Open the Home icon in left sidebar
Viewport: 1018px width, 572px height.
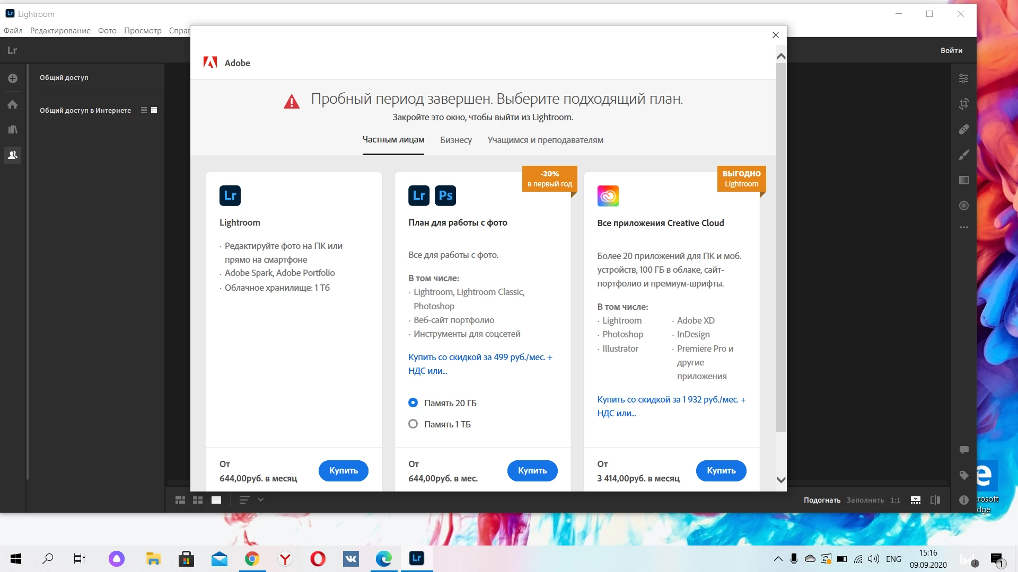(13, 104)
